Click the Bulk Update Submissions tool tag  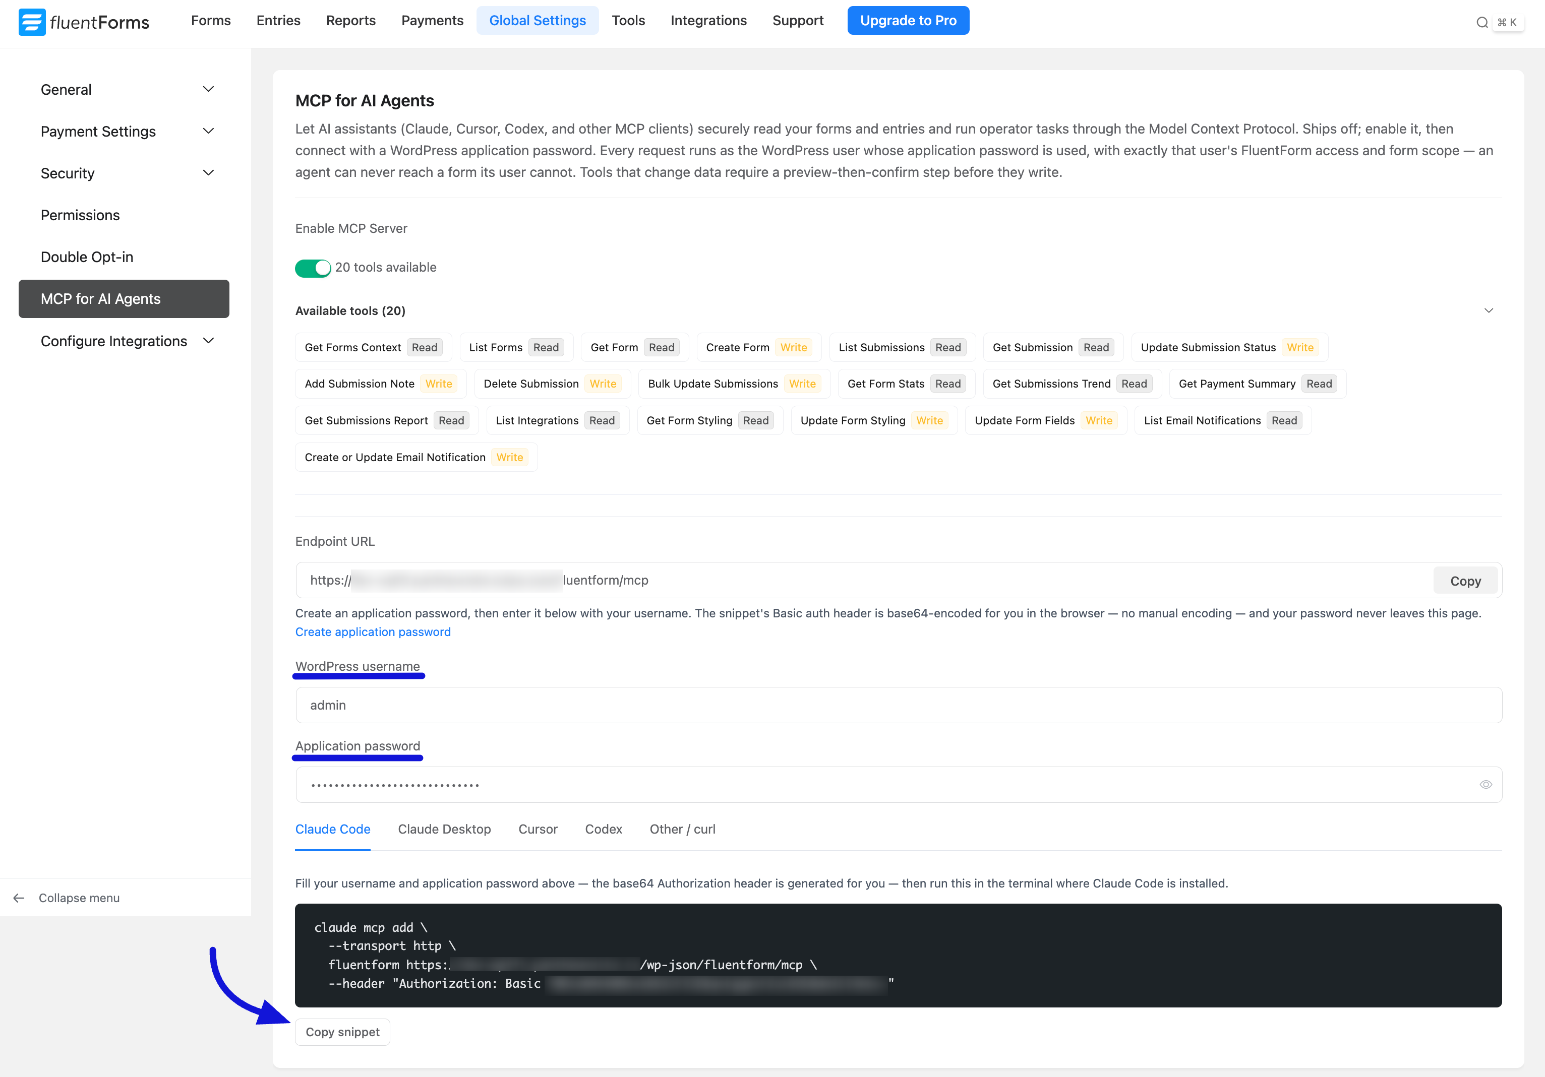734,384
